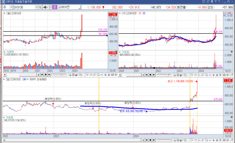
Task: Click left arrow of weekly chart scrollbar
Action: click(120, 75)
